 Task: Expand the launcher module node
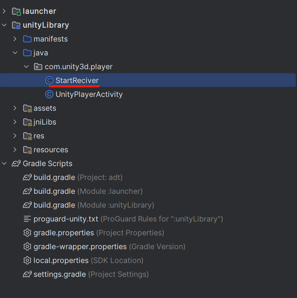[4, 12]
